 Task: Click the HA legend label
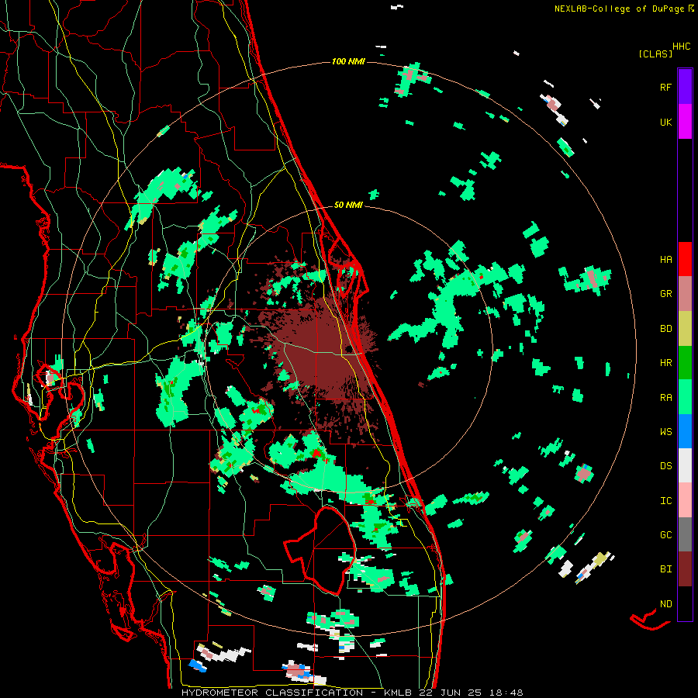pos(665,260)
